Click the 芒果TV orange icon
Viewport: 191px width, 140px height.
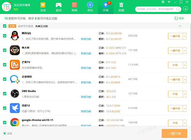coord(15,65)
